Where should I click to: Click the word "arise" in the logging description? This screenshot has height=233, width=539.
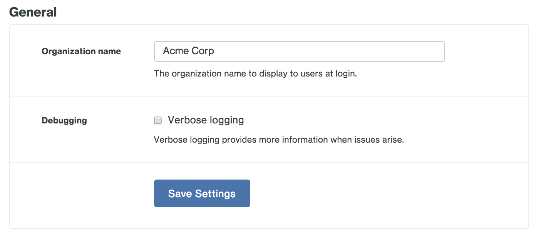pyautogui.click(x=393, y=140)
